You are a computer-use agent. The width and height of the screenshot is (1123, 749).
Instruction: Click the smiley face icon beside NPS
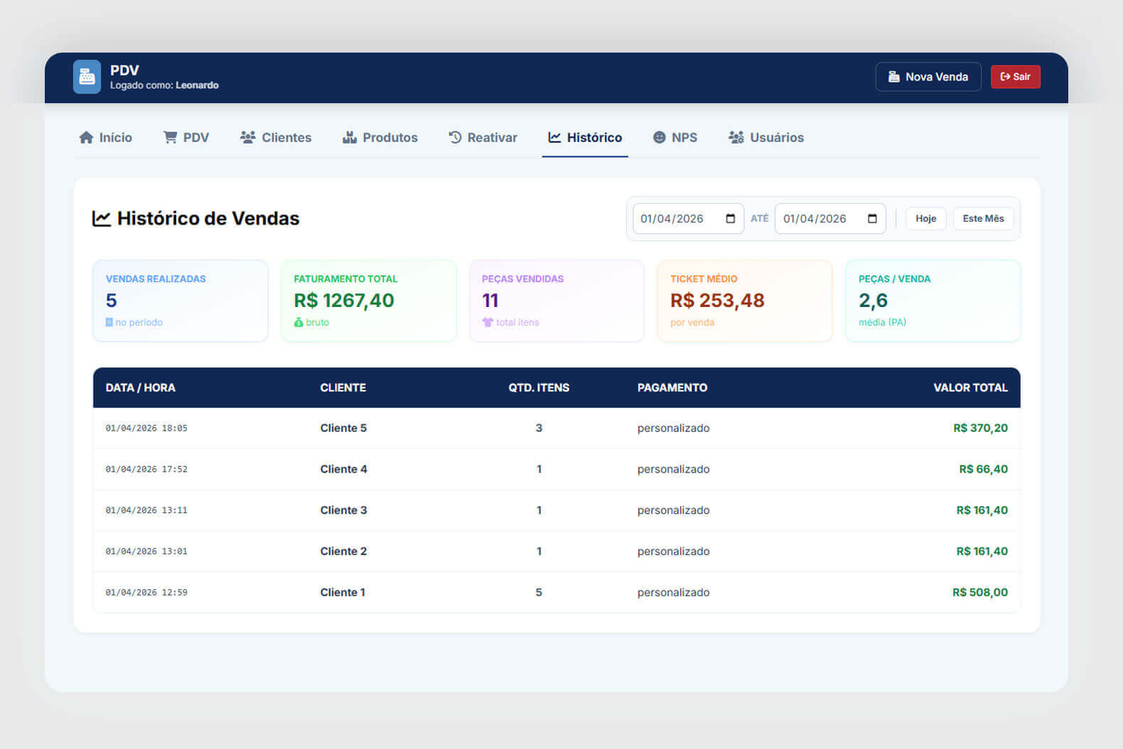tap(659, 137)
